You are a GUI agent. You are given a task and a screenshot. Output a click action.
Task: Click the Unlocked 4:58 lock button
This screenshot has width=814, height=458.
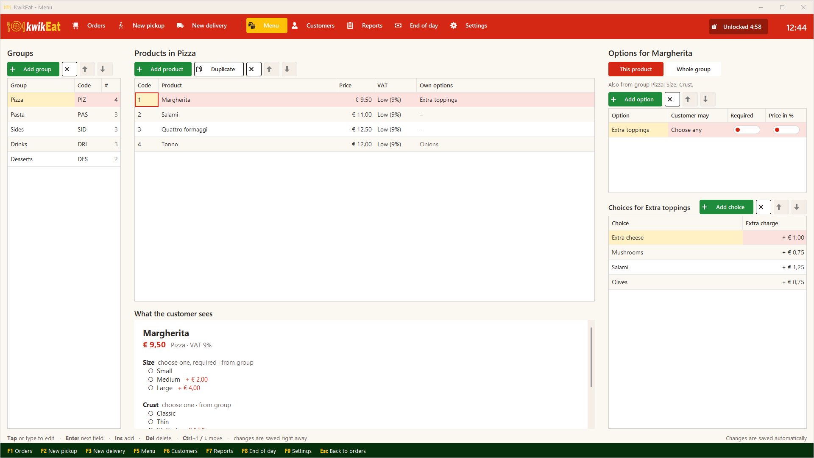738,27
